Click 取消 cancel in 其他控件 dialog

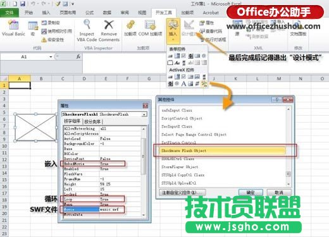pos(279,192)
